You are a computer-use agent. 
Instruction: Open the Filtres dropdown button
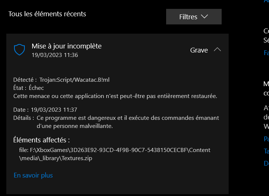point(194,17)
